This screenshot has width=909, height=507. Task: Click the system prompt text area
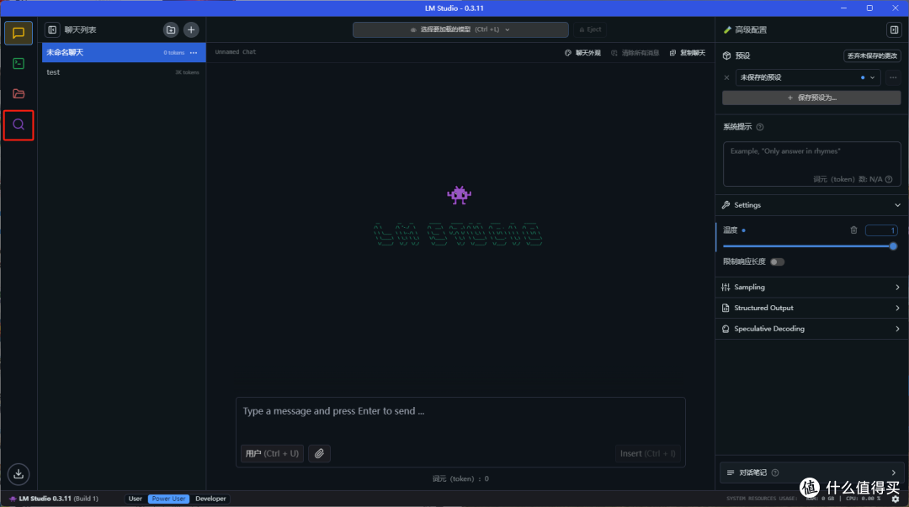(x=811, y=164)
